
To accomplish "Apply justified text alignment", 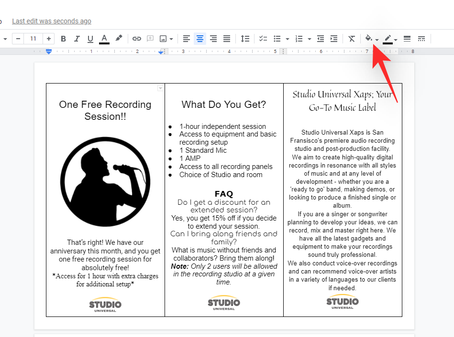I will point(227,39).
